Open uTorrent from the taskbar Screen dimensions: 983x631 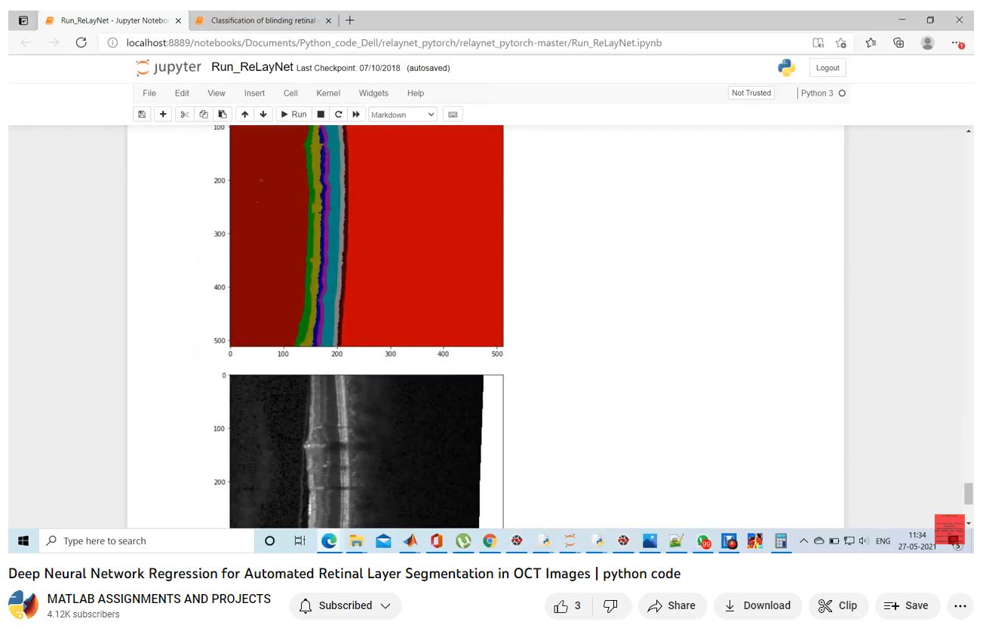(463, 541)
